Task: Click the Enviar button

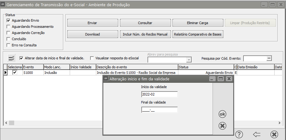Action: click(x=92, y=23)
